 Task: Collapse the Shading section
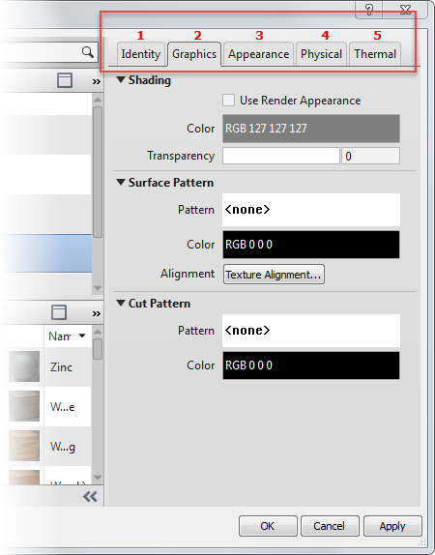[121, 80]
